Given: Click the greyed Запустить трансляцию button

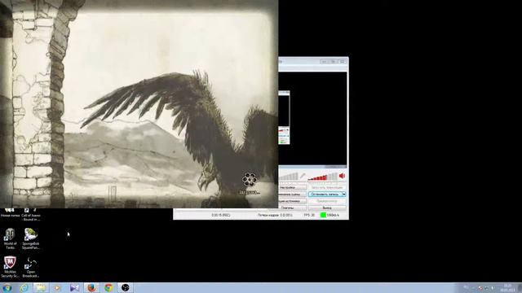Looking at the screenshot, I should [x=327, y=188].
